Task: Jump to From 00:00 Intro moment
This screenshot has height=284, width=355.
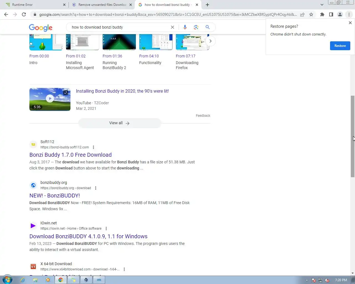Action: click(39, 56)
